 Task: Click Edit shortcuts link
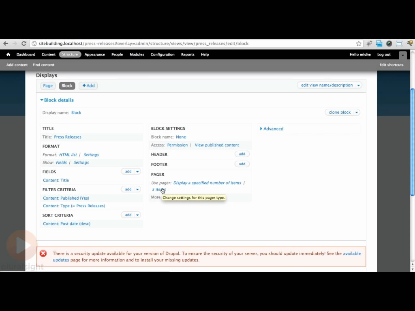(x=391, y=65)
